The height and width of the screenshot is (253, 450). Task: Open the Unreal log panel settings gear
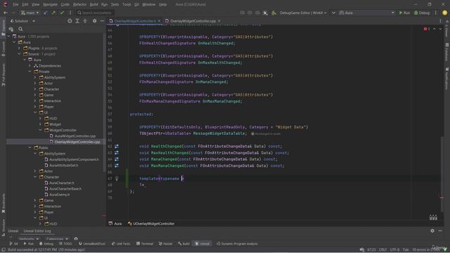click(x=432, y=231)
